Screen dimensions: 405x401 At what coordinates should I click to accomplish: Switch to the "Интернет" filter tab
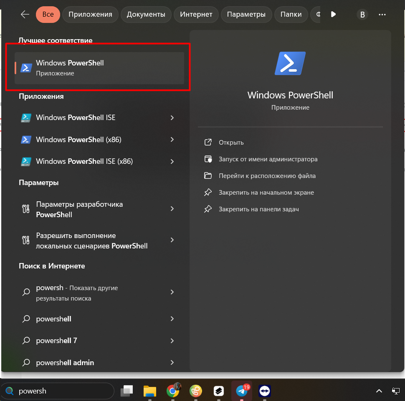point(196,15)
